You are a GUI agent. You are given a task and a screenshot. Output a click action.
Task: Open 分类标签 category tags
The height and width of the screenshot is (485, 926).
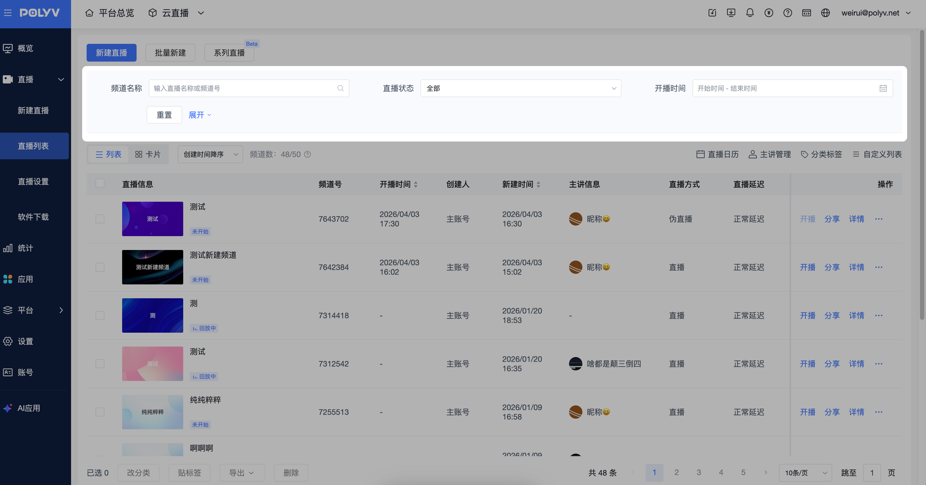tap(821, 155)
